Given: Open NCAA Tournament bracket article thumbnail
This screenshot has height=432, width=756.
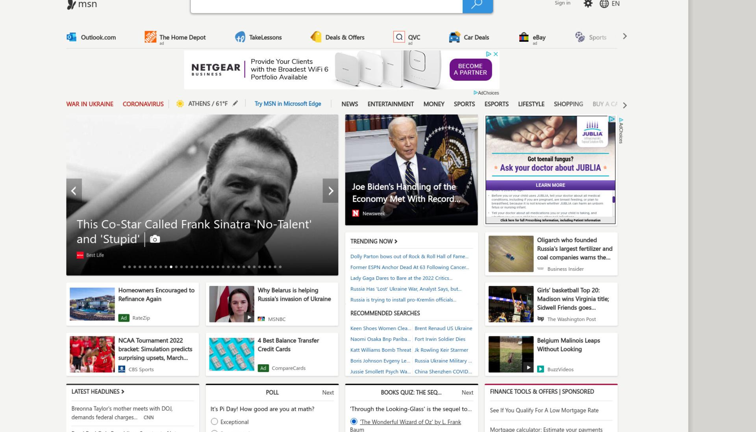Looking at the screenshot, I should (92, 354).
